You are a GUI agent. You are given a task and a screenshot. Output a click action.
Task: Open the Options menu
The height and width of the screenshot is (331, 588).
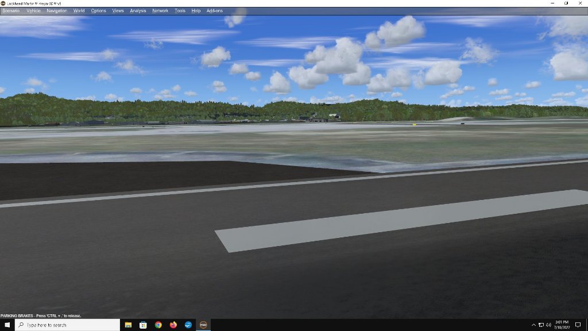[98, 11]
